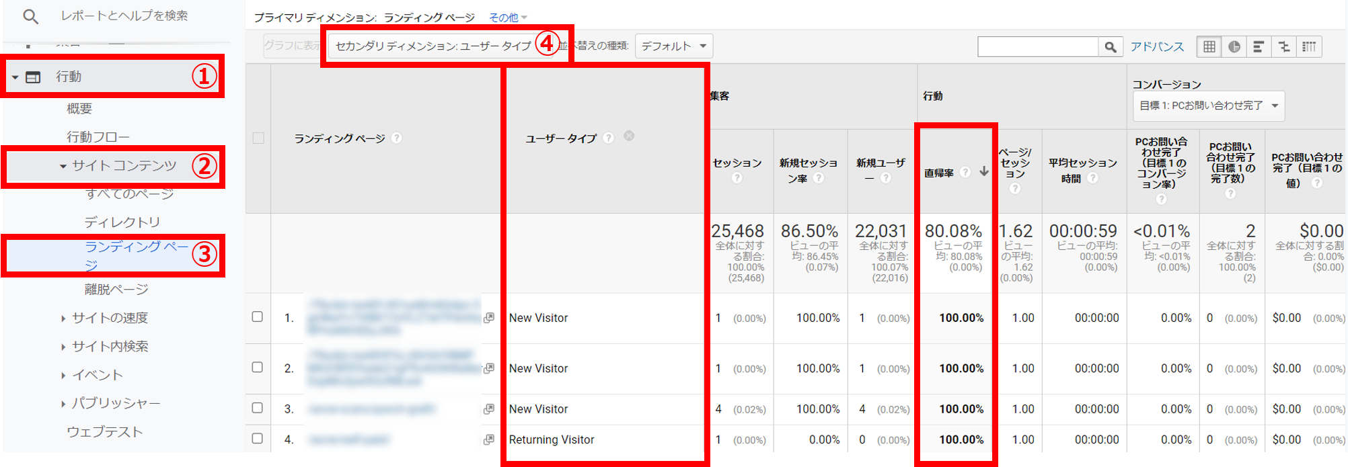1348x467 pixels.
Task: Open the ランディング ページ report
Action: pos(137,255)
